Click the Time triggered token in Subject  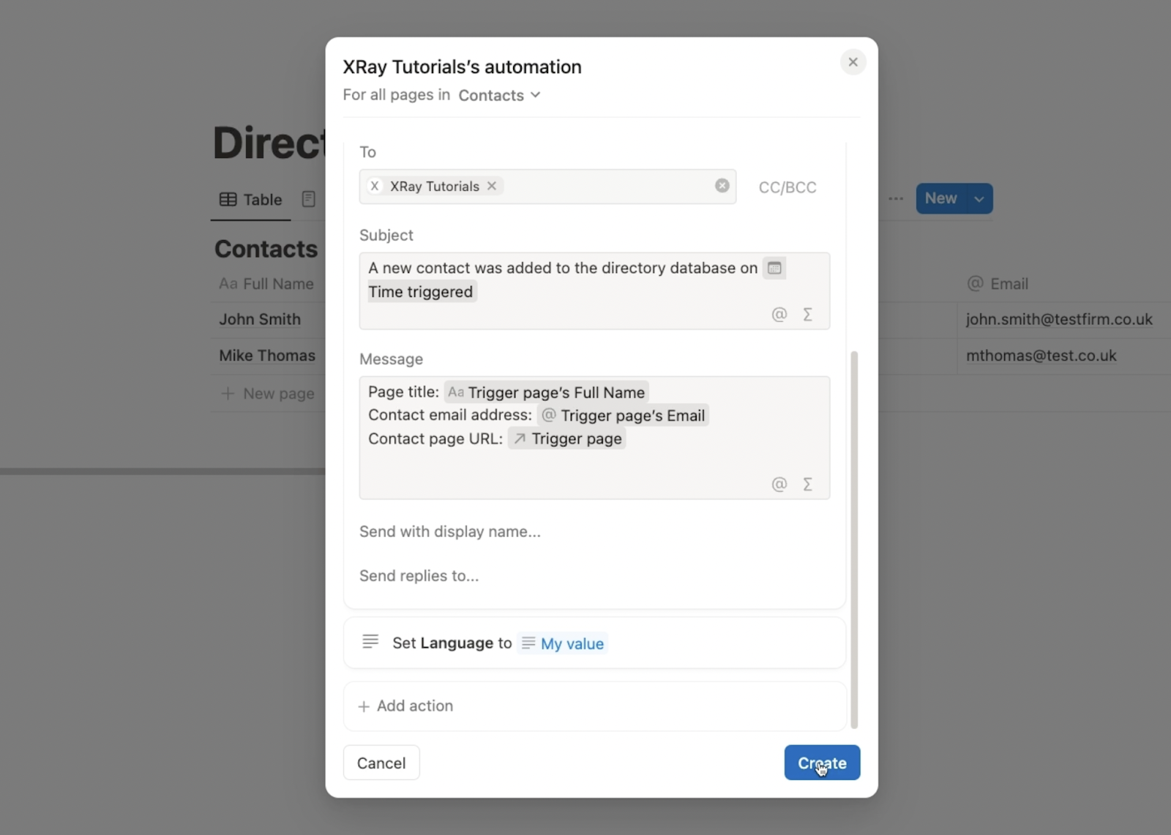[421, 292]
